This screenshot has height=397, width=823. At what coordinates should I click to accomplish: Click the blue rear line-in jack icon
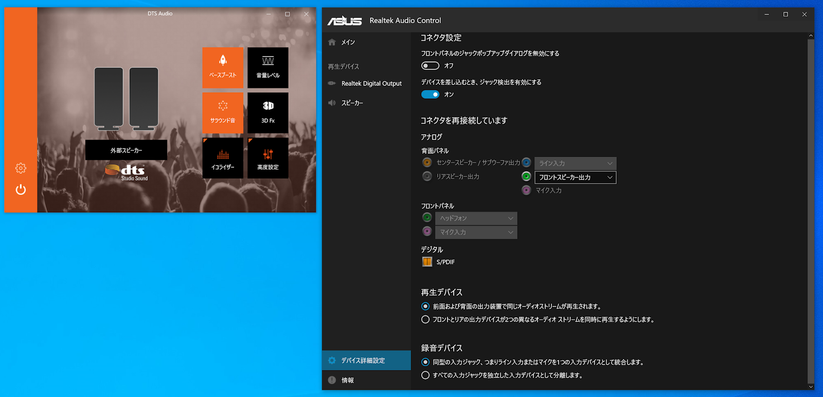click(x=526, y=163)
